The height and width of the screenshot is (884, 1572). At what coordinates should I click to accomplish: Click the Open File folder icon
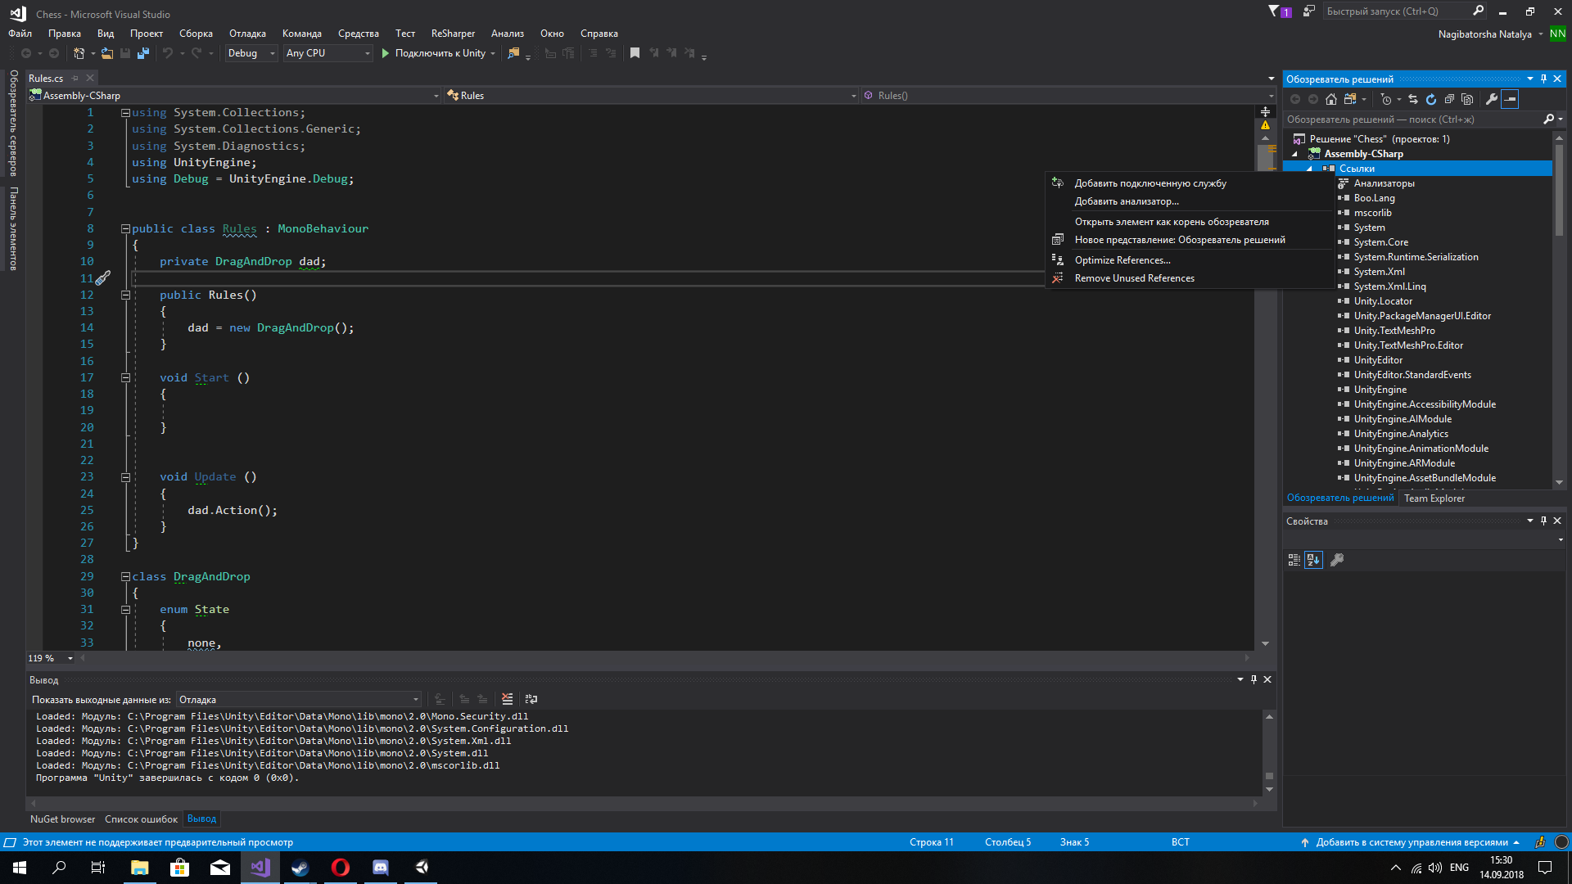pyautogui.click(x=106, y=53)
